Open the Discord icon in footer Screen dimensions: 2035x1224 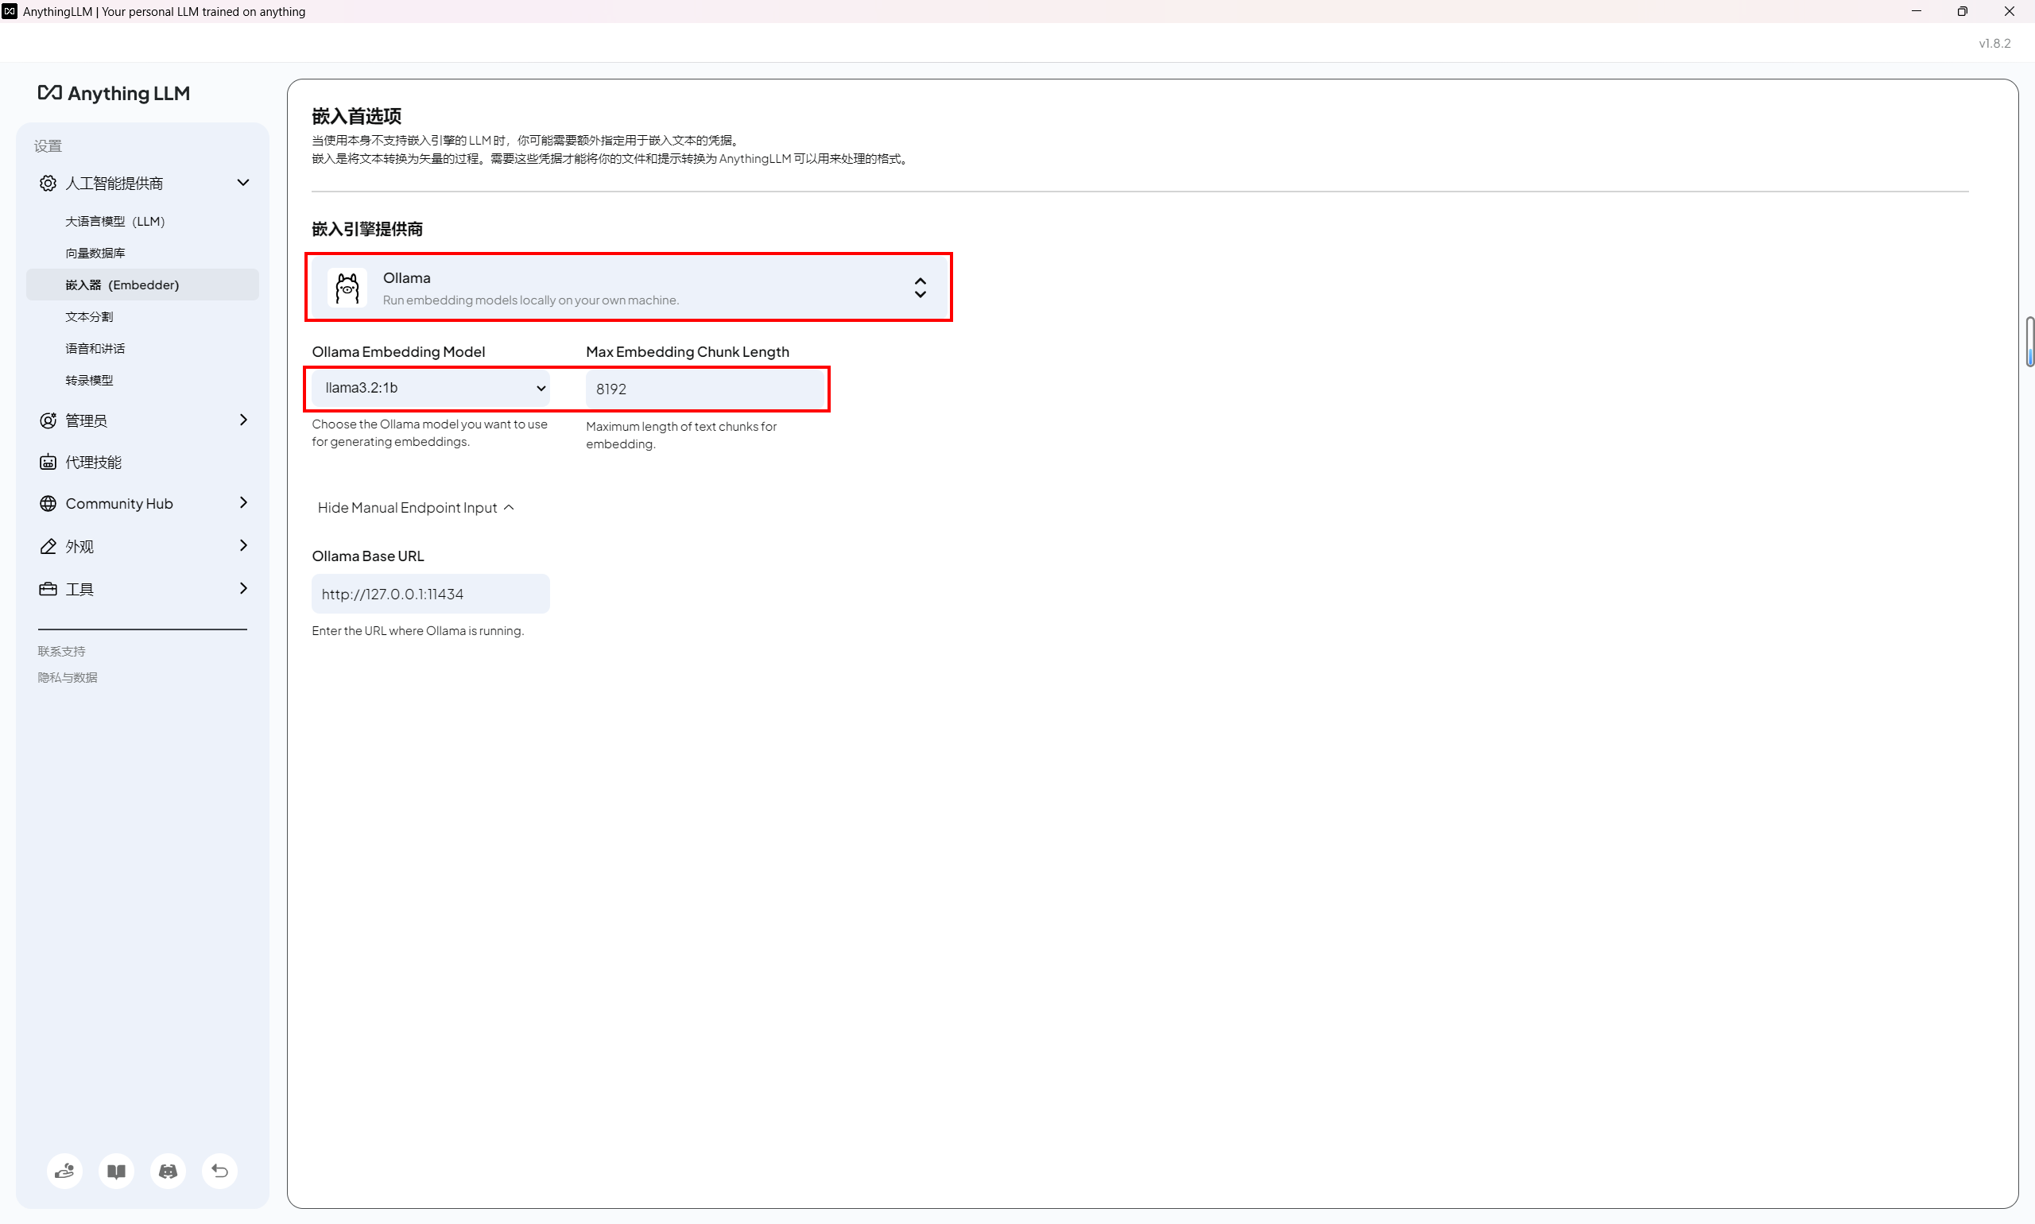pos(169,1171)
